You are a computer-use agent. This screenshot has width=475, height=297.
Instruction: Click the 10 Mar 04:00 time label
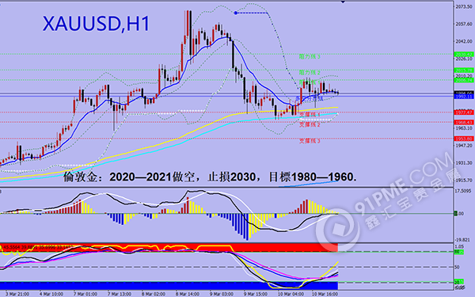(291, 294)
